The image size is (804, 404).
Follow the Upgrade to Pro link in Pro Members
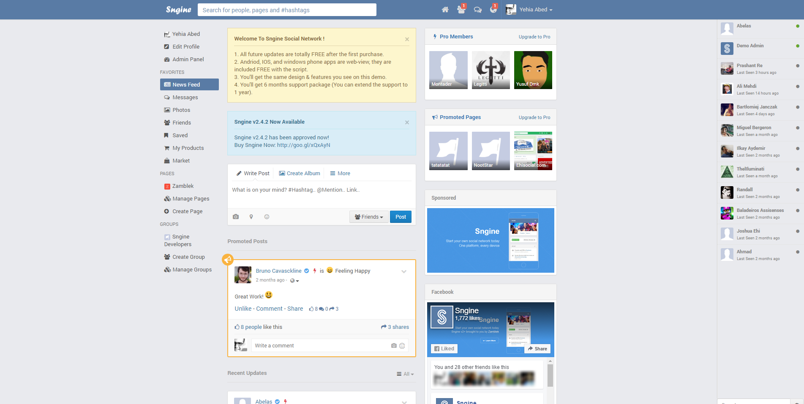[x=534, y=37]
